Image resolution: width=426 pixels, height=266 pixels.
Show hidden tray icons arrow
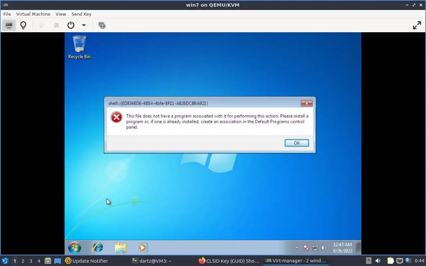pyautogui.click(x=297, y=248)
